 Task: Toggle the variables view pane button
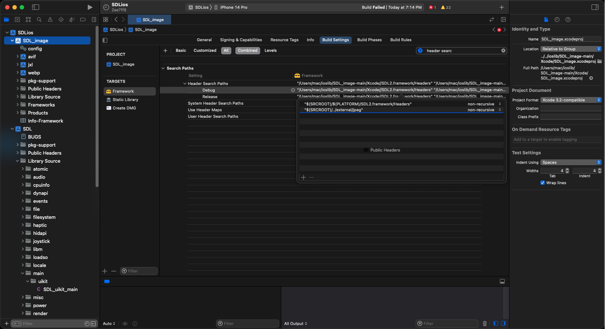click(x=496, y=324)
